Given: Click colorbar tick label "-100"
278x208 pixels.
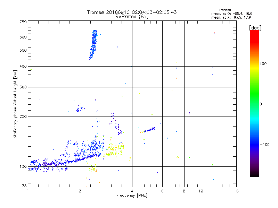Looking at the screenshot, I should tap(264, 145).
